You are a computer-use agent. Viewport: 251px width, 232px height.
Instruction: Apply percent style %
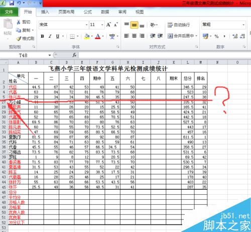(216, 36)
